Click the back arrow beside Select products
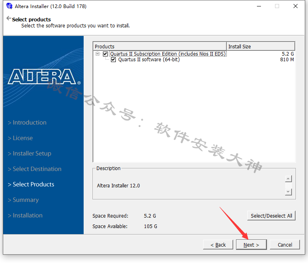Screen dimensions: 308x270 8,18
